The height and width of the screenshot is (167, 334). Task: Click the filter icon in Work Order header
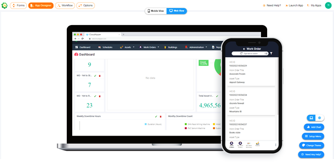click(271, 53)
